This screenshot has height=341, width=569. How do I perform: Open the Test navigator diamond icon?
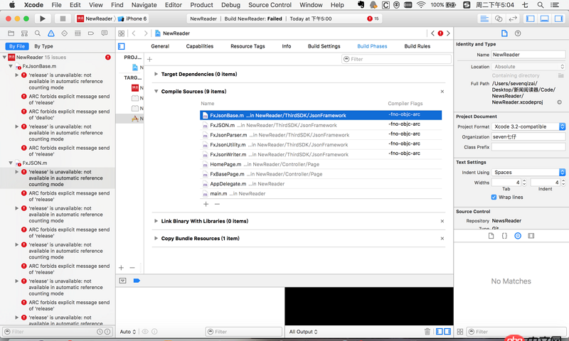tap(64, 33)
